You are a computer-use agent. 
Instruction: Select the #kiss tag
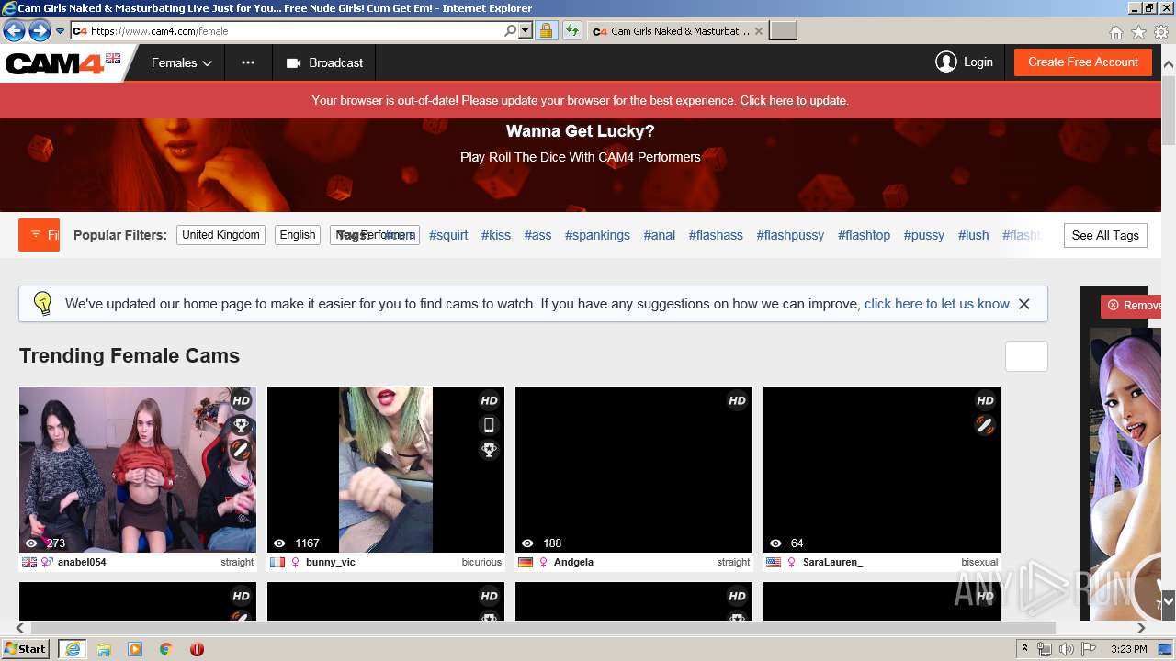point(496,235)
